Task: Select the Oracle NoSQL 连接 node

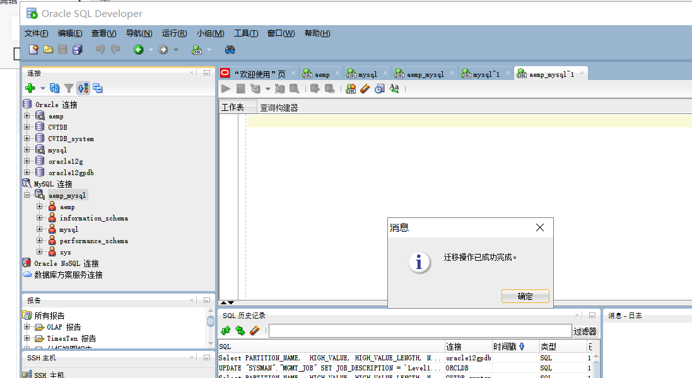Action: pos(66,263)
